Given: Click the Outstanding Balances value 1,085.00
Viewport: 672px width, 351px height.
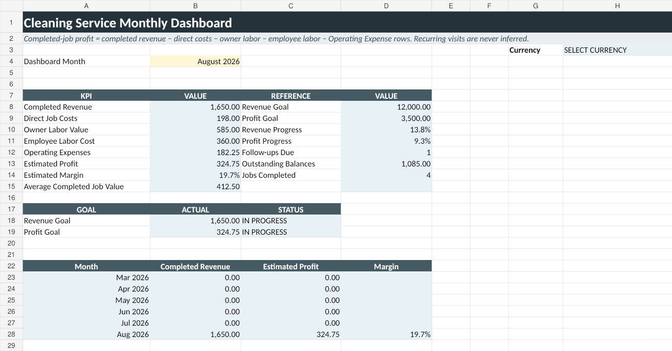Looking at the screenshot, I should tap(386, 164).
